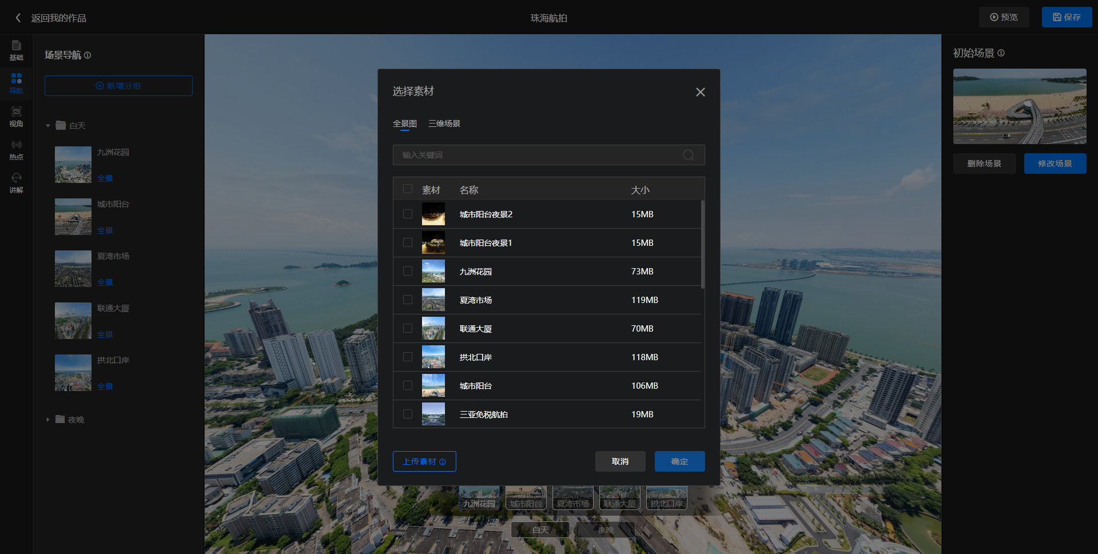Click the material list vertical scrollbar

(702, 244)
